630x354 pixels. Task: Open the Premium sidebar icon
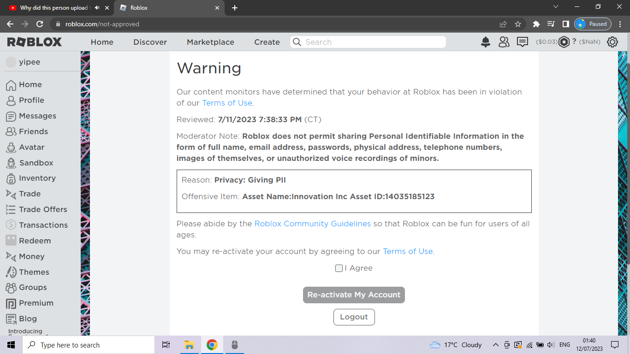[11, 303]
